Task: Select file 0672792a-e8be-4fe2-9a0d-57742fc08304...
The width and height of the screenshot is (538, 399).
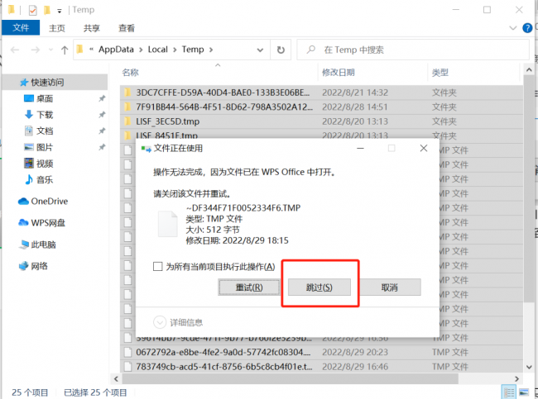Action: pyautogui.click(x=223, y=352)
